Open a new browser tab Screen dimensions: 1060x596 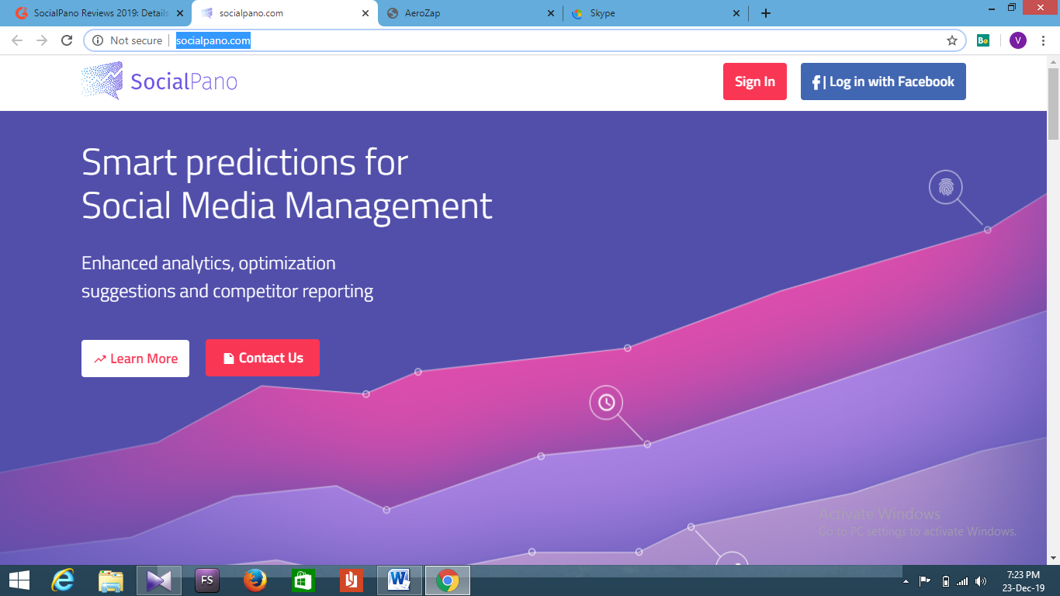point(766,13)
